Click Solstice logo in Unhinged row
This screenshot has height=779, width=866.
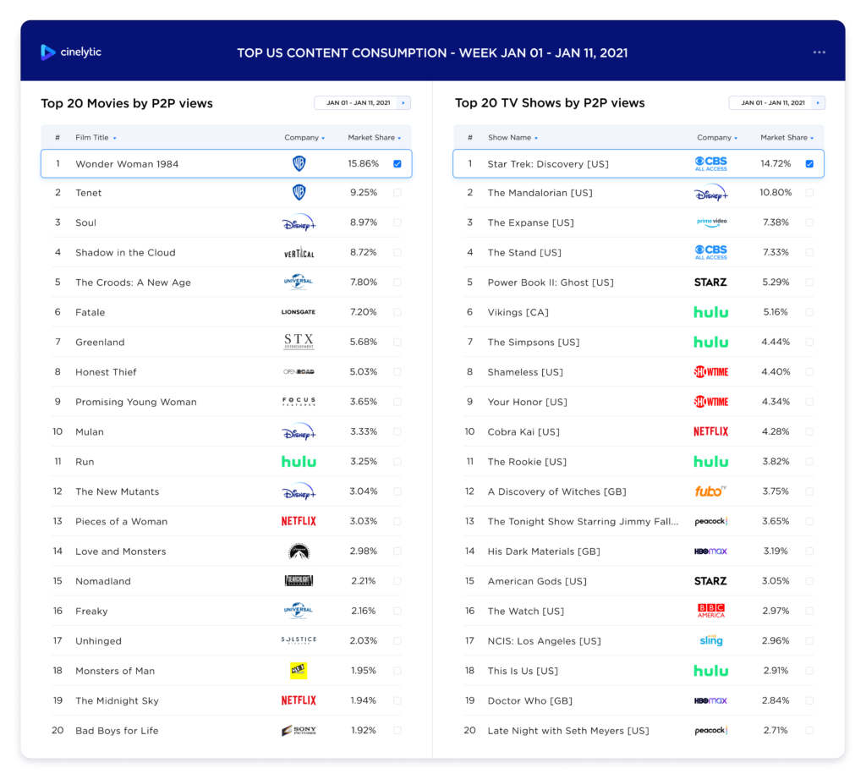pyautogui.click(x=299, y=639)
